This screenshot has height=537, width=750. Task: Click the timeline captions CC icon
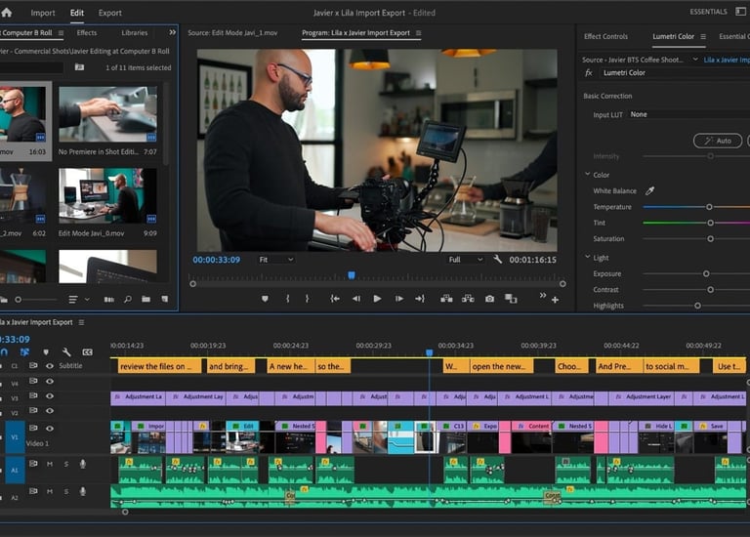tap(87, 352)
